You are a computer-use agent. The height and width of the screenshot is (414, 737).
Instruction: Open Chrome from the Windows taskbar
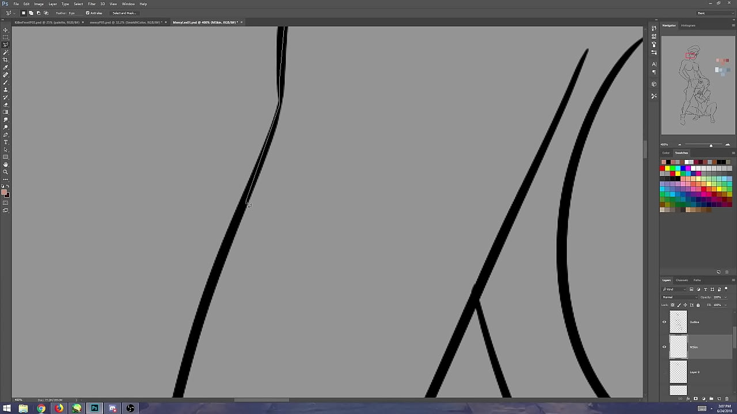tap(41, 408)
